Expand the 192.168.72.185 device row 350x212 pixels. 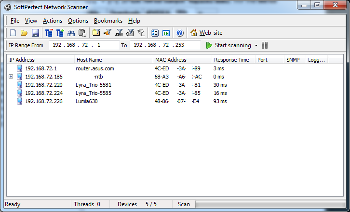point(11,77)
